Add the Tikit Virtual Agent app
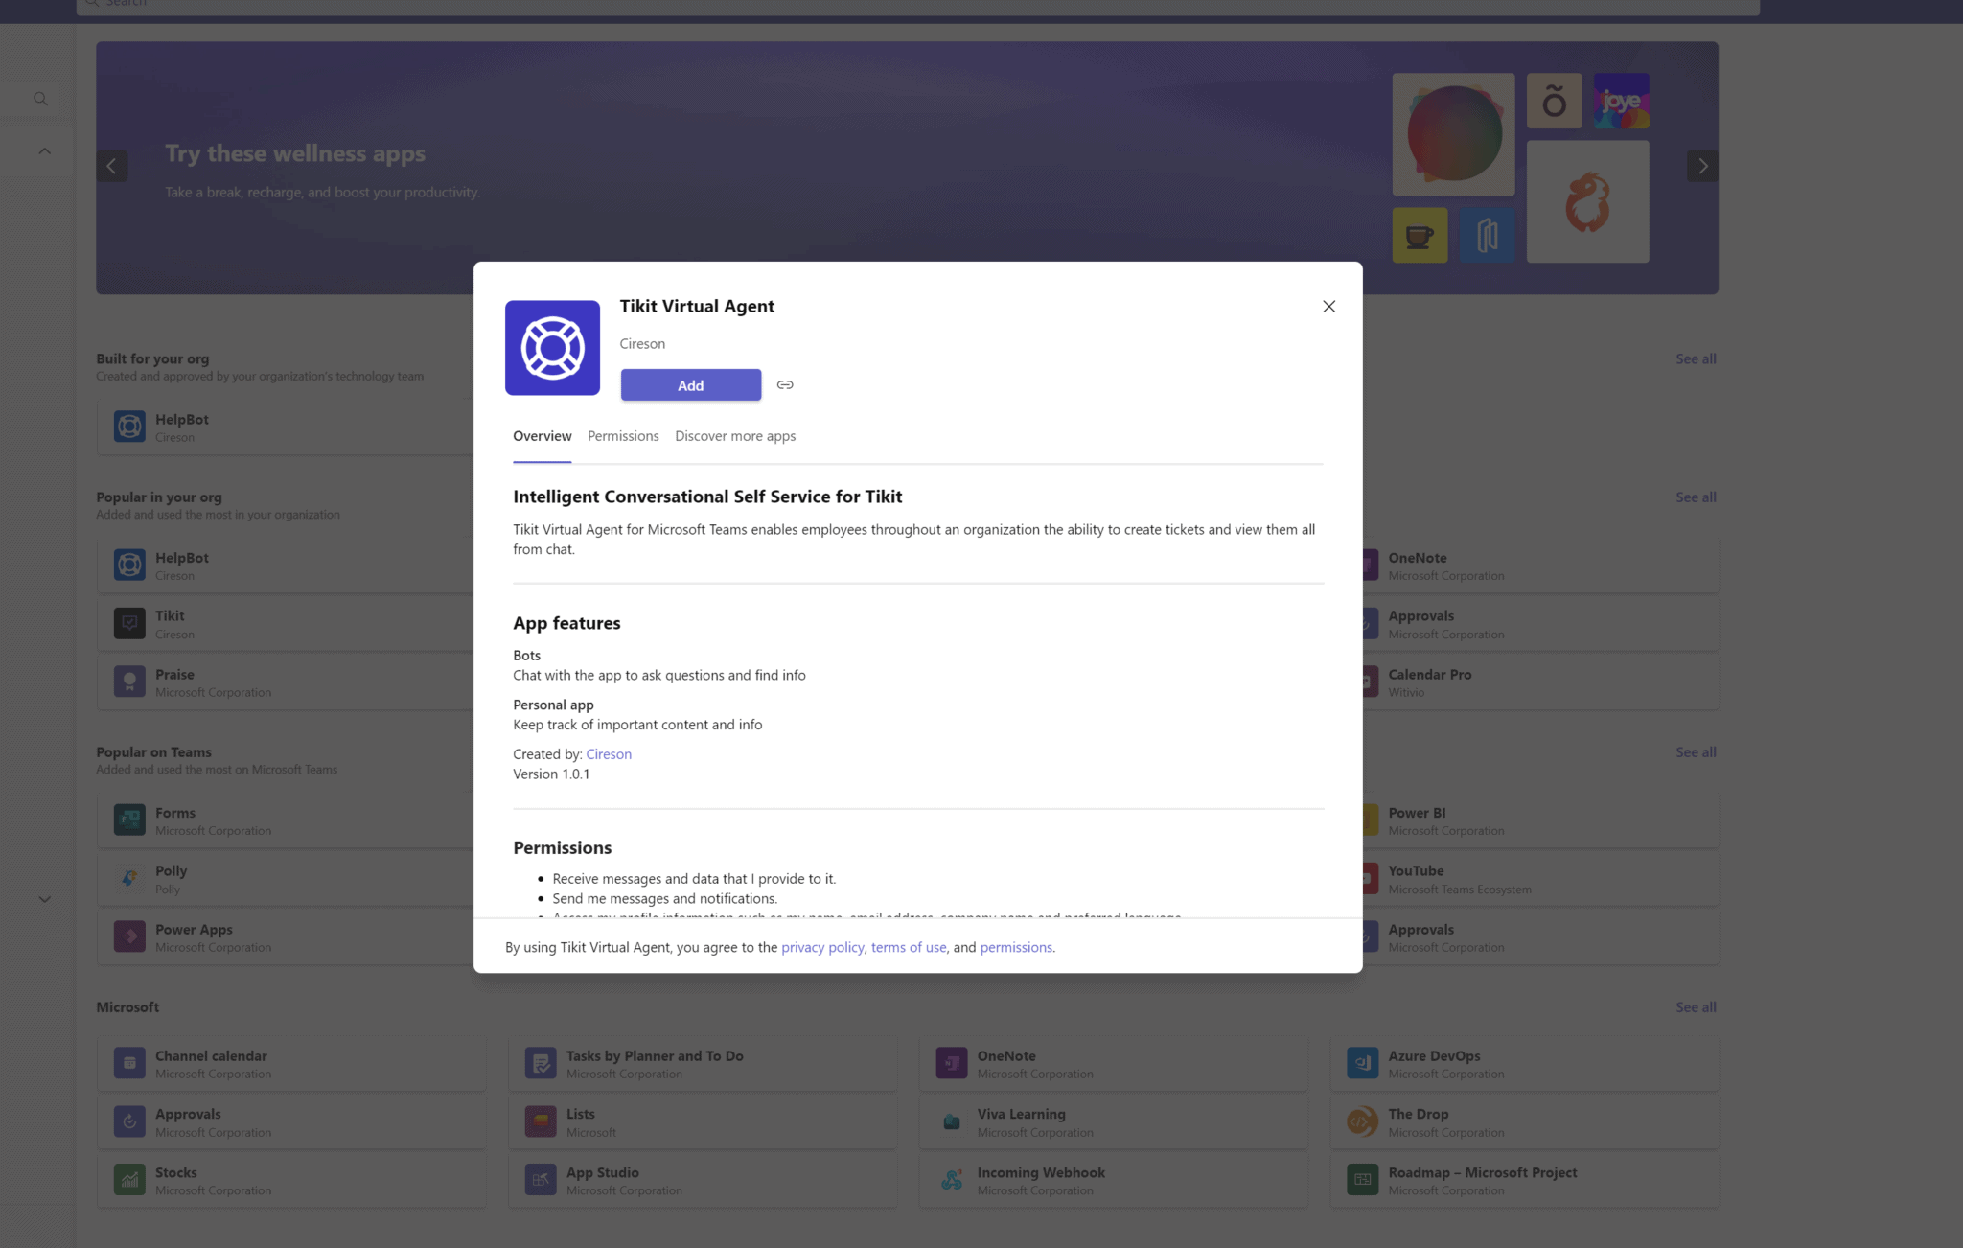The image size is (1963, 1248). pos(690,384)
